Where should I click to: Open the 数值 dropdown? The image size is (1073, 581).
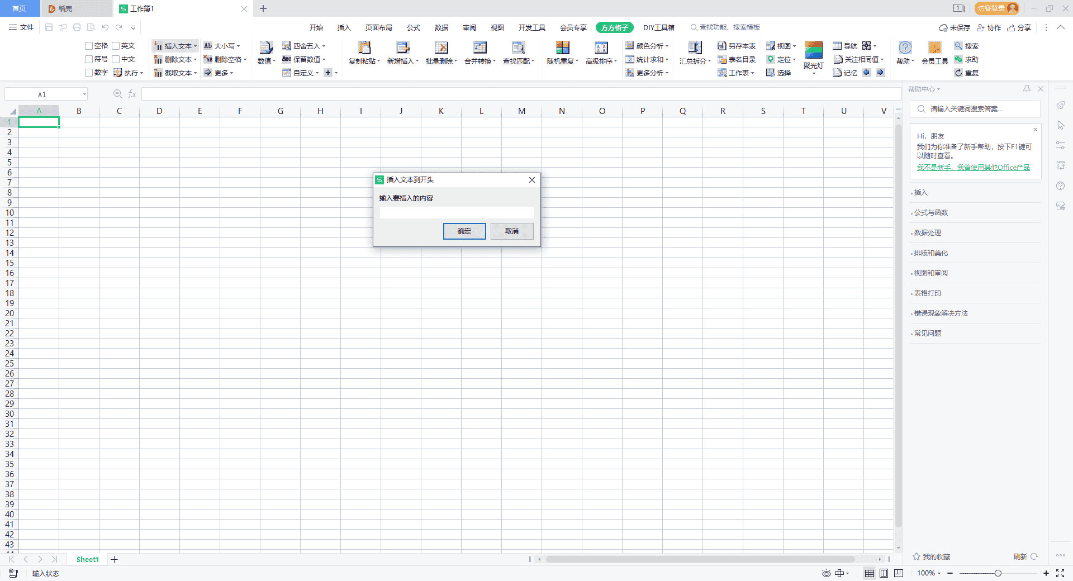coord(266,60)
